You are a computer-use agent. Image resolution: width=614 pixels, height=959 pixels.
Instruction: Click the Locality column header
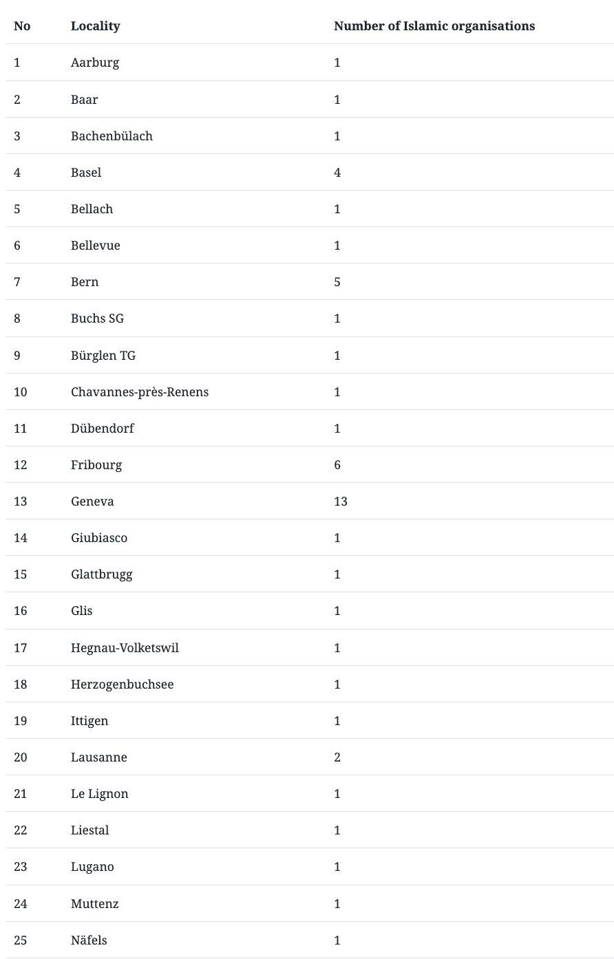click(x=95, y=26)
